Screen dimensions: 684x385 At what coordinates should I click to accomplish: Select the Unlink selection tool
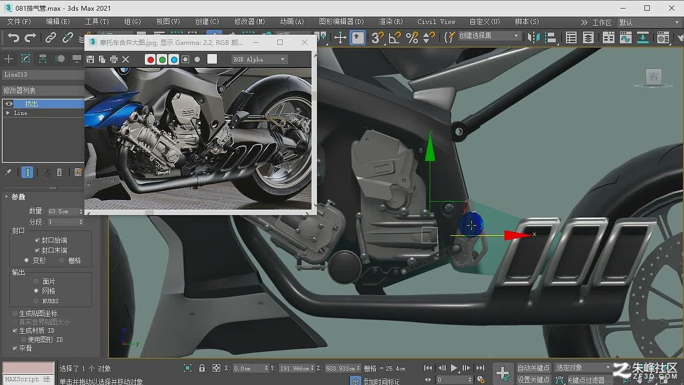67,37
